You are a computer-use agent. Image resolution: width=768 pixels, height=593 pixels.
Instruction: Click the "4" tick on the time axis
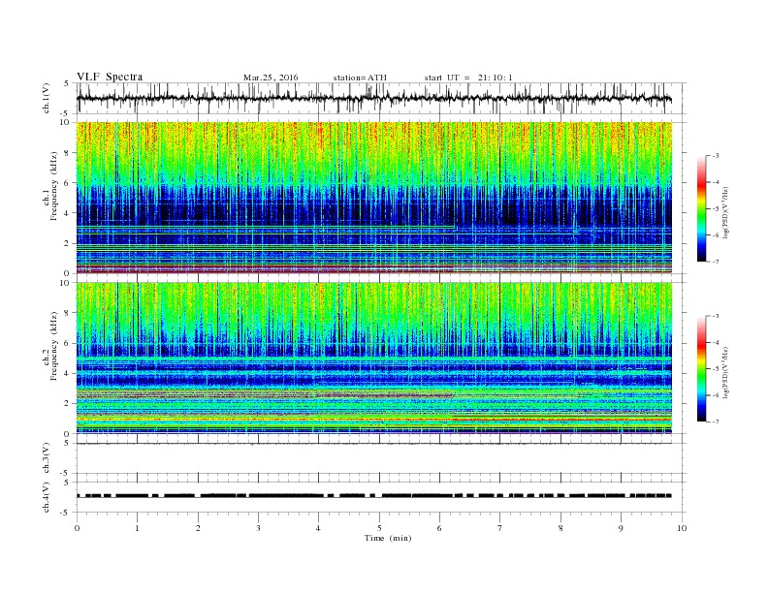tap(318, 528)
